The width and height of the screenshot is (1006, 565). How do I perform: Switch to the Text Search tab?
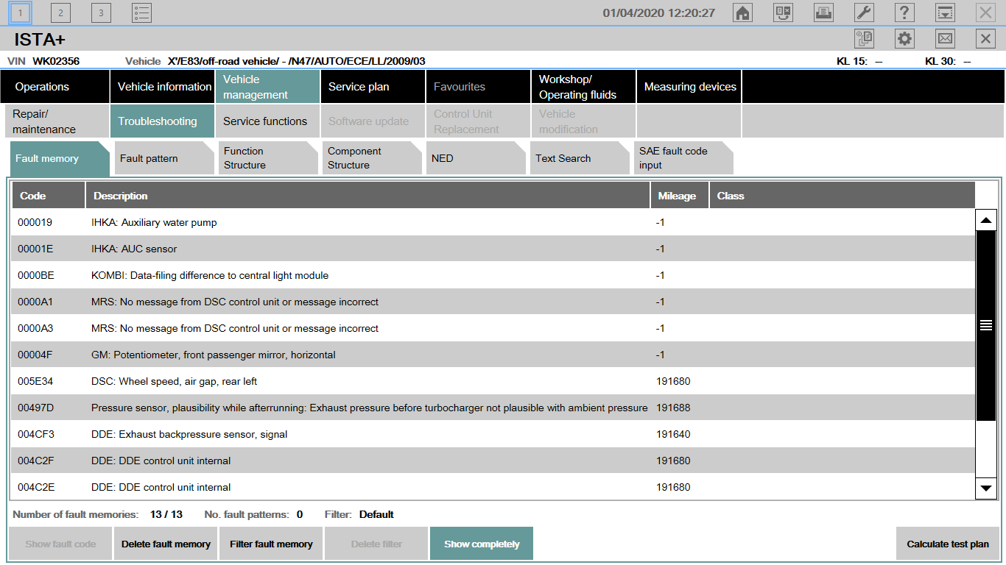[580, 158]
